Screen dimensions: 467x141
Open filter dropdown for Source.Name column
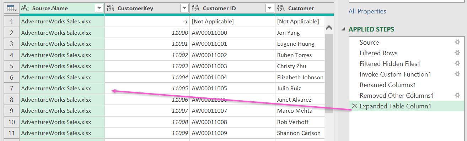click(99, 8)
